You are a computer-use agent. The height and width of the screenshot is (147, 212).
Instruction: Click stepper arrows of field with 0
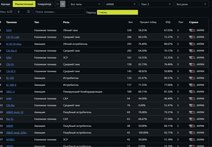[28, 12]
